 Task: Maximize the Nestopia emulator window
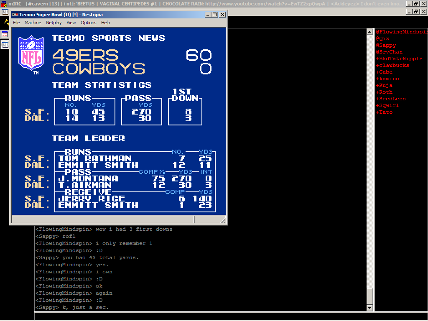point(215,15)
